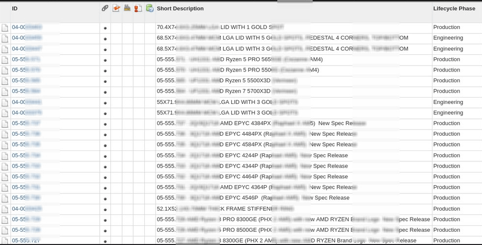
Task: Click document icon for LID WITH 1 GOLD row
Action: tap(5, 27)
